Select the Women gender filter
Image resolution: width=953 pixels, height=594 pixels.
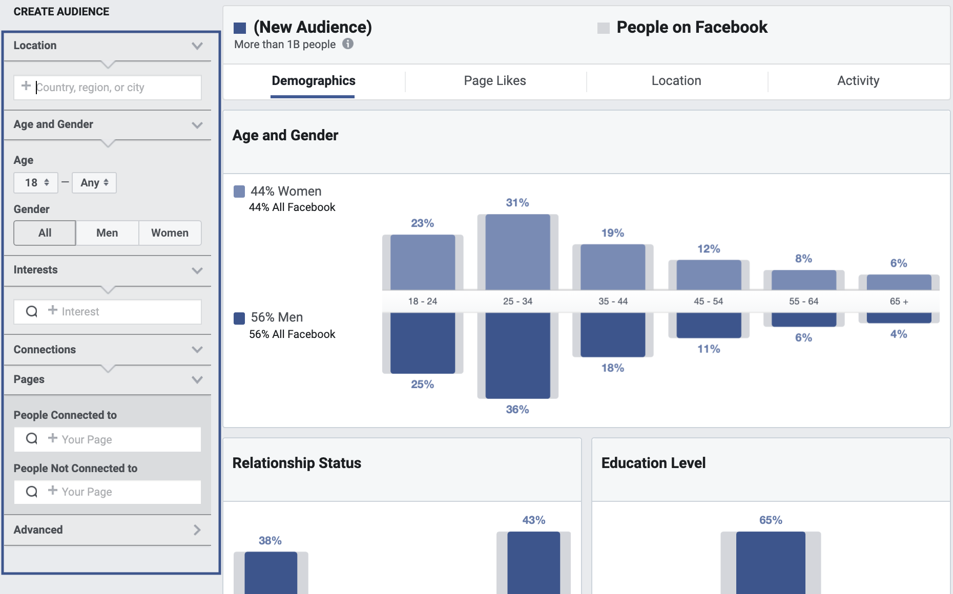click(x=170, y=233)
